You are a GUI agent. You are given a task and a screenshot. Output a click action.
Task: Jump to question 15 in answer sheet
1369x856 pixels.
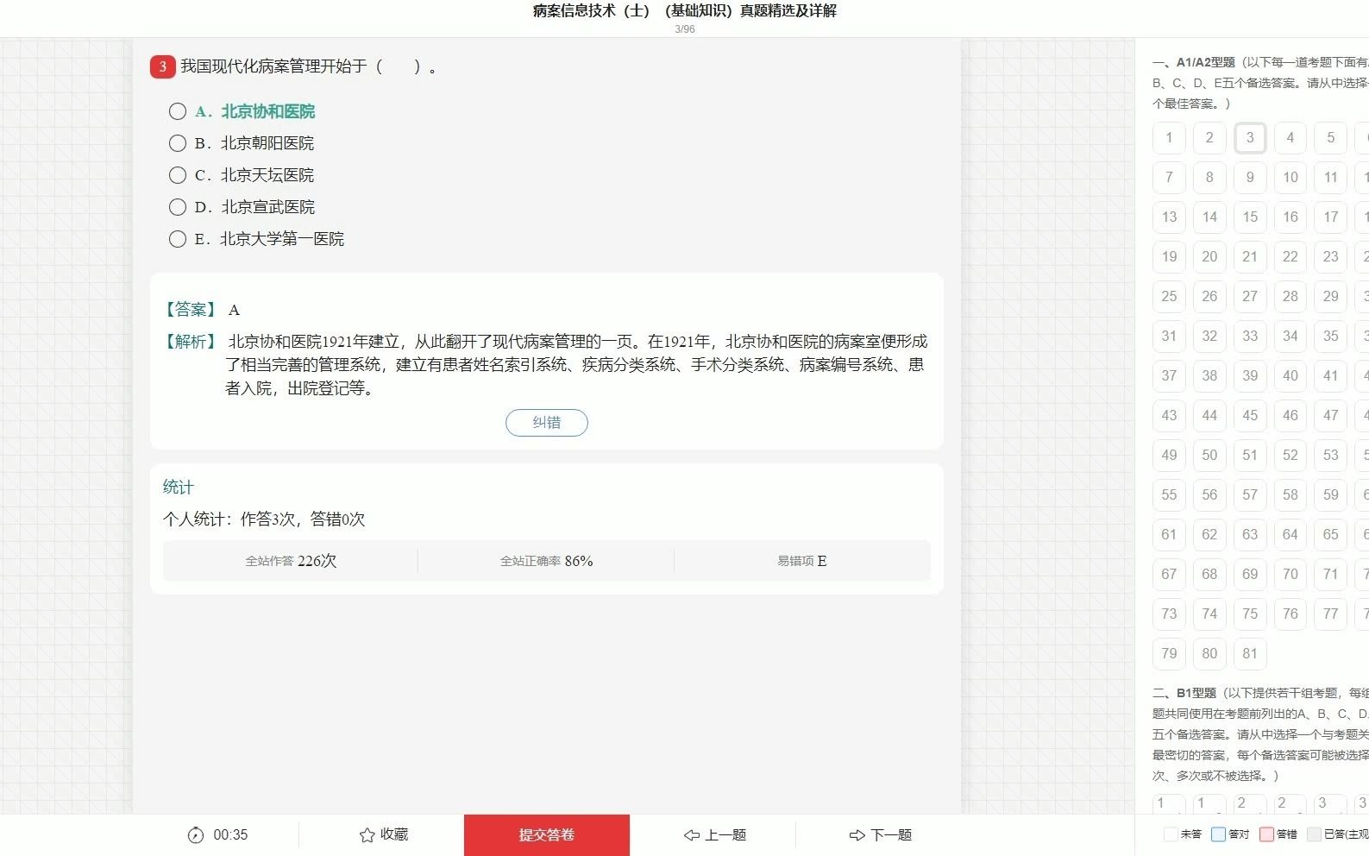click(x=1250, y=217)
